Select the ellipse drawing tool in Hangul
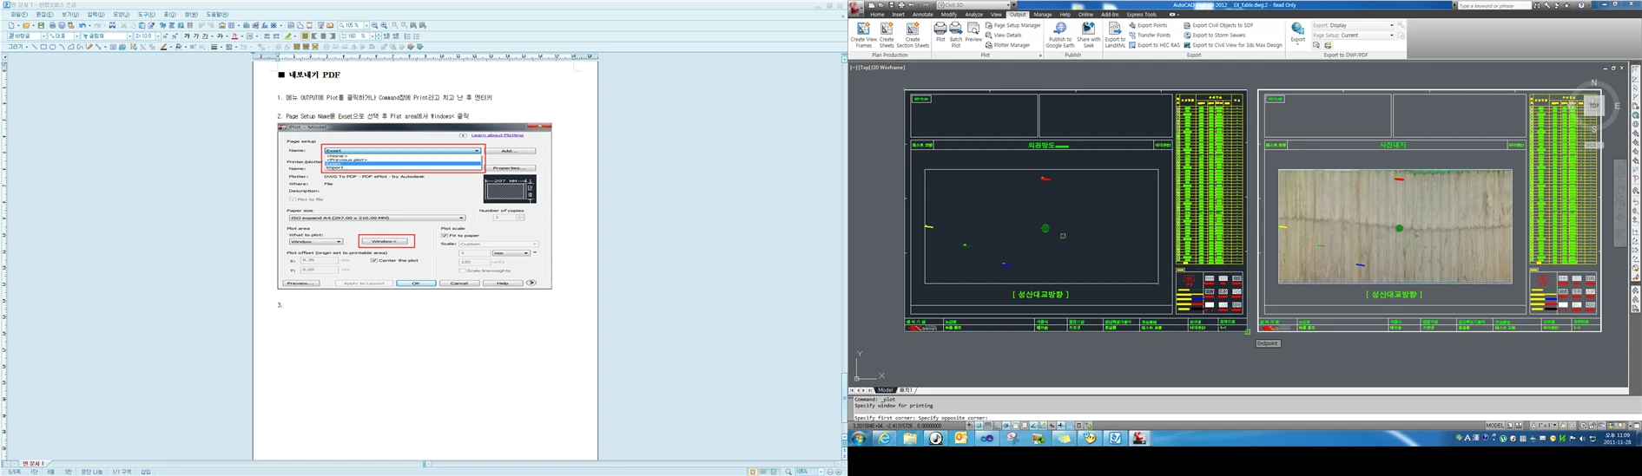This screenshot has width=1642, height=476. (x=52, y=47)
